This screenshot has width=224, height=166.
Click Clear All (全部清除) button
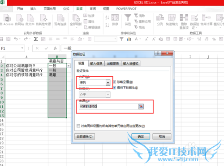(85, 136)
